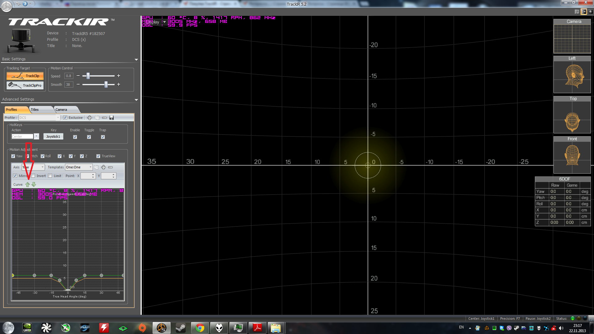Add a new curve template
The image size is (594, 334).
(x=103, y=167)
